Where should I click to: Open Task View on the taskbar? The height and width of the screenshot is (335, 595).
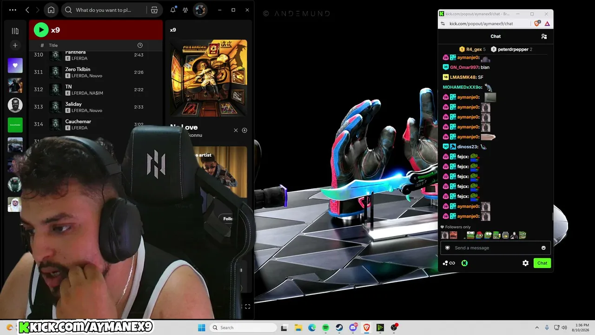(x=284, y=328)
